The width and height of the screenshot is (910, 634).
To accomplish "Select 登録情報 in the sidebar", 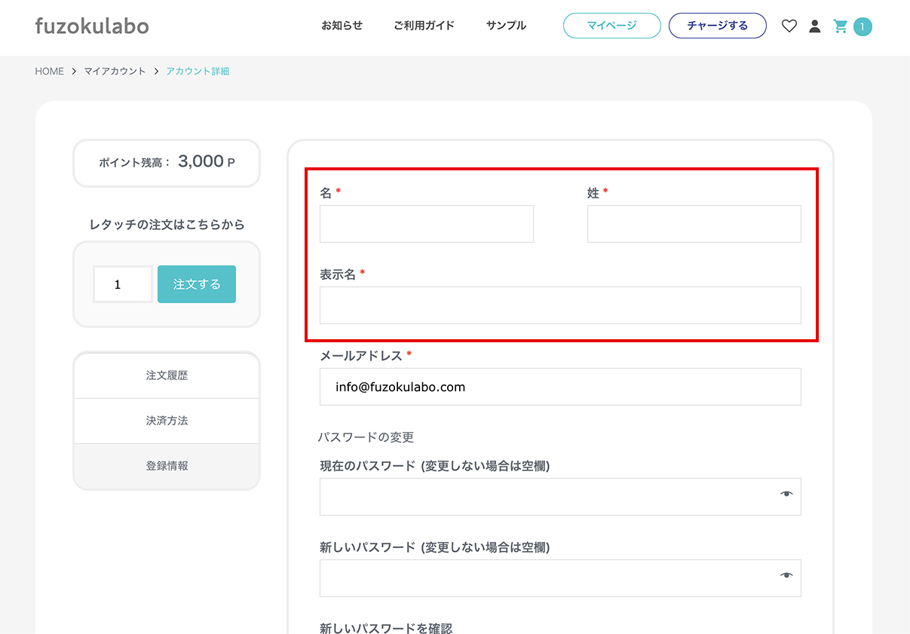I will click(167, 466).
